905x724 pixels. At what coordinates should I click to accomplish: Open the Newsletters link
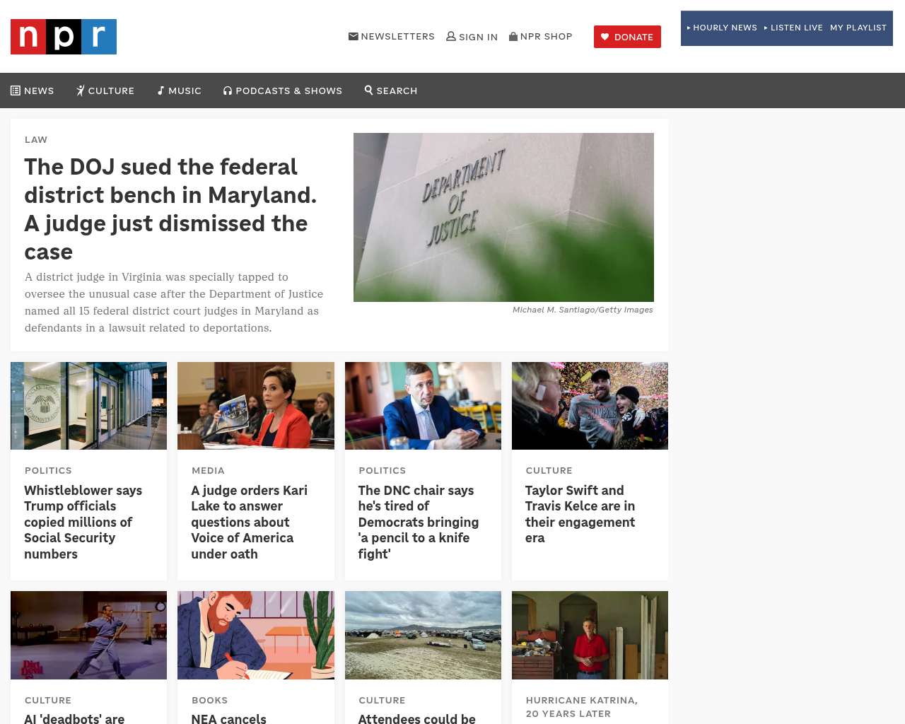click(392, 36)
